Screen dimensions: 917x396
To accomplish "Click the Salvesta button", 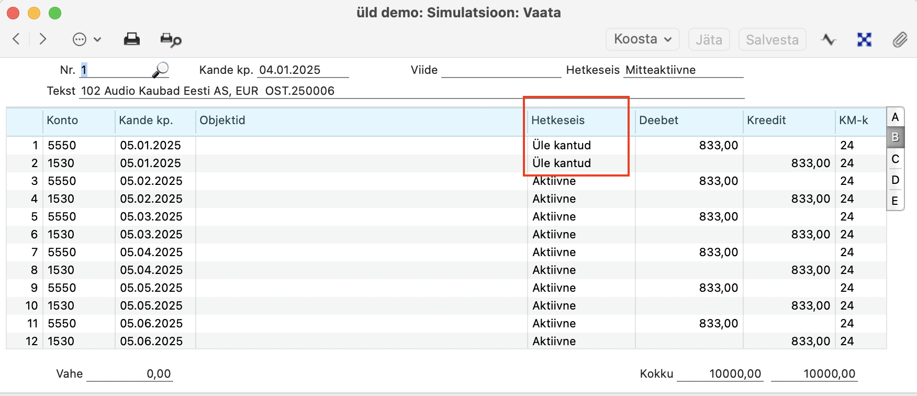I will pyautogui.click(x=772, y=40).
